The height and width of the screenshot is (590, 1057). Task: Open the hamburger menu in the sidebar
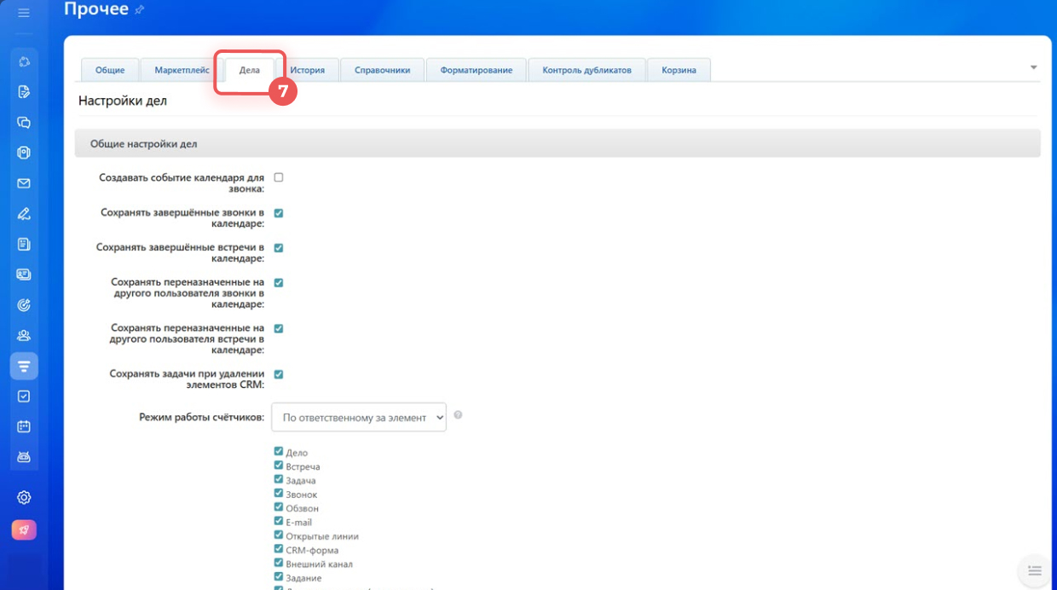point(24,13)
